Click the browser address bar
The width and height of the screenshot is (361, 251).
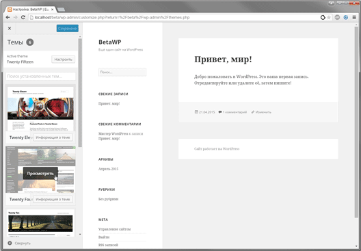[175, 18]
